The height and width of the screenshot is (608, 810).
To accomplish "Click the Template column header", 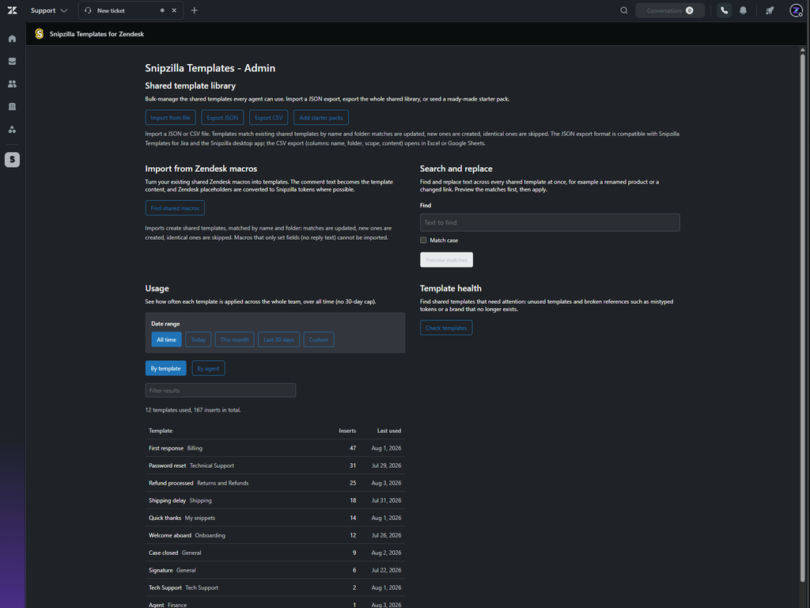I will coord(161,431).
